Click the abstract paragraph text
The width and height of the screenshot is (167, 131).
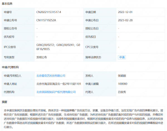click(x=83, y=119)
